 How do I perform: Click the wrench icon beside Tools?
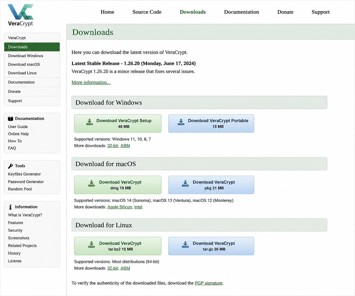[10, 166]
